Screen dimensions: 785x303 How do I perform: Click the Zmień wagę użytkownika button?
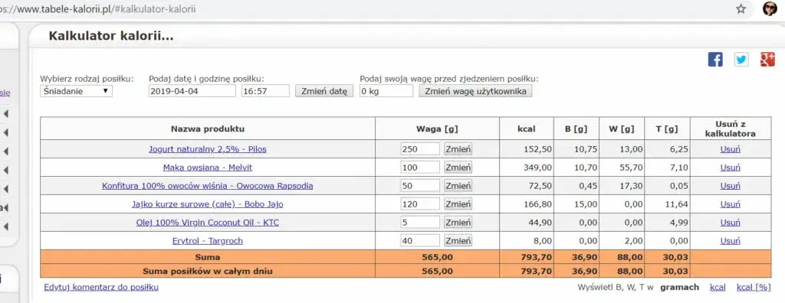tap(475, 91)
